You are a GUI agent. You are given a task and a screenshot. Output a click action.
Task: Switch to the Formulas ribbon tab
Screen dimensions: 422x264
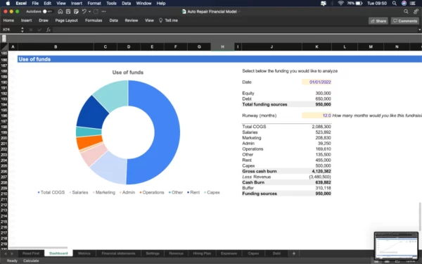94,20
